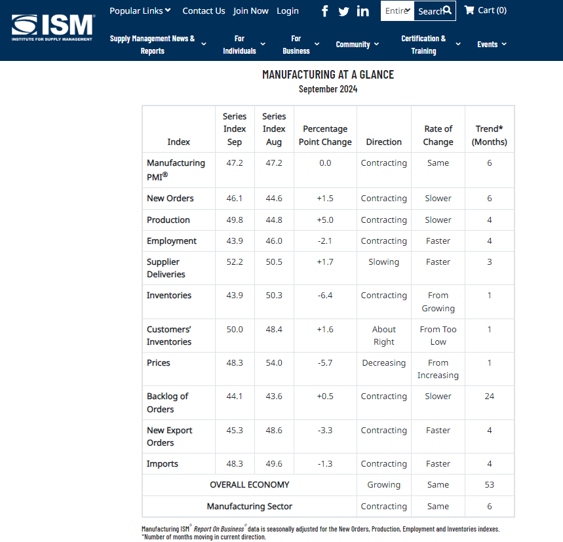Click the Contact Us link
This screenshot has width=563, height=542.
click(x=203, y=10)
